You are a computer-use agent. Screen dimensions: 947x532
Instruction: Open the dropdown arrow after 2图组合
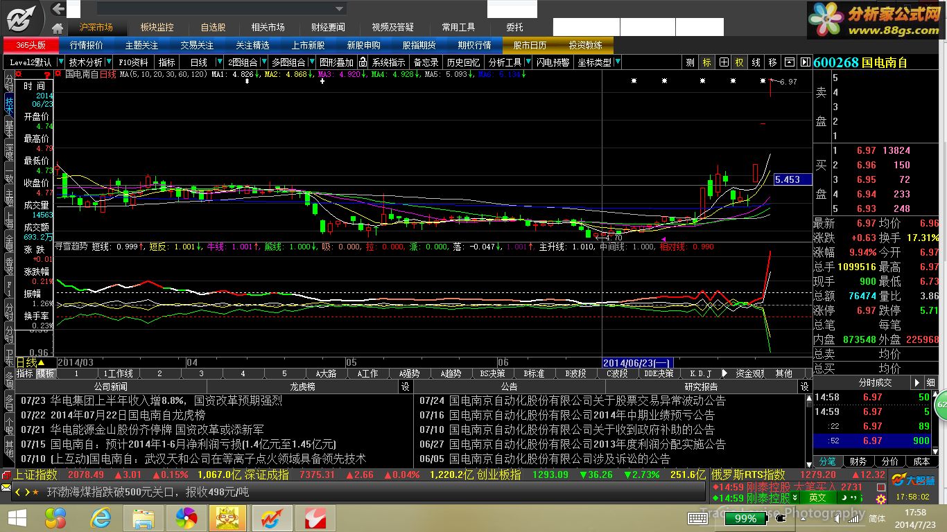[264, 62]
